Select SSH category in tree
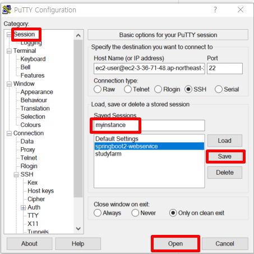254x254 pixels. [x=27, y=174]
